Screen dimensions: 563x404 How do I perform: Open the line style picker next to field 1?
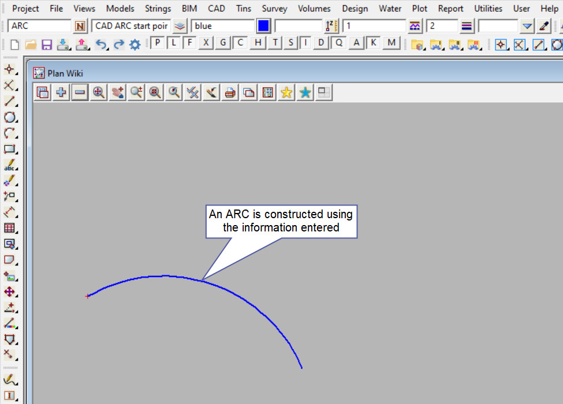(x=415, y=26)
